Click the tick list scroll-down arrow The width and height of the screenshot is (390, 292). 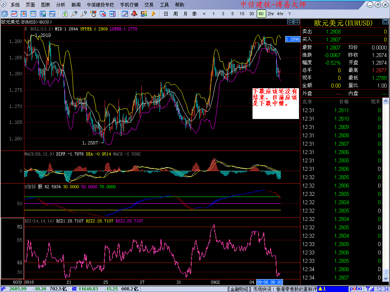point(385,278)
